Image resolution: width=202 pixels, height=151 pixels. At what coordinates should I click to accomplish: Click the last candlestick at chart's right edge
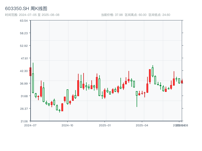pos(182,82)
